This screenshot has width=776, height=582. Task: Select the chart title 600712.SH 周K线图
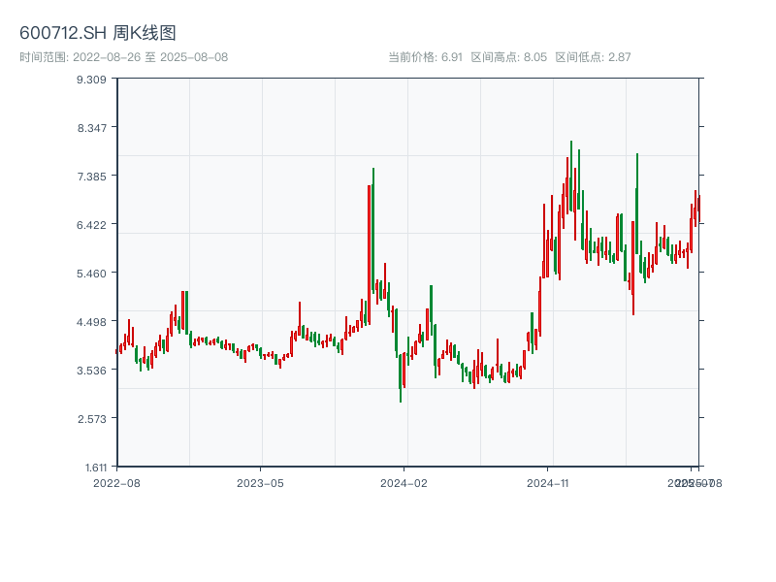click(x=98, y=33)
